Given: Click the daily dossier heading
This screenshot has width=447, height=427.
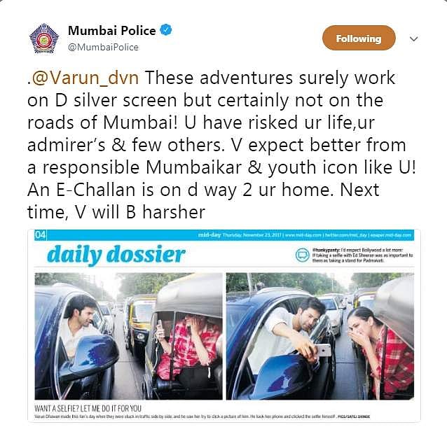Looking at the screenshot, I should click(116, 254).
